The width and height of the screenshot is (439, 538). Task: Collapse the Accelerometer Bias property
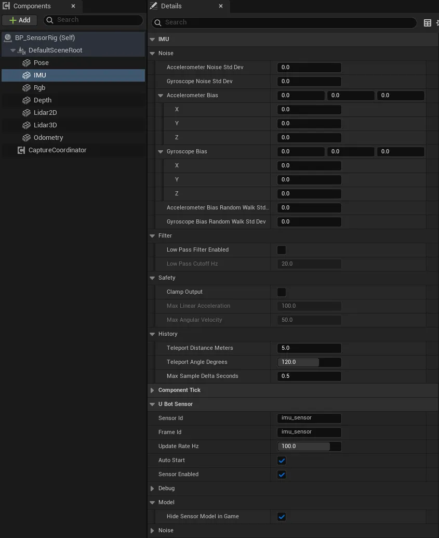click(160, 96)
